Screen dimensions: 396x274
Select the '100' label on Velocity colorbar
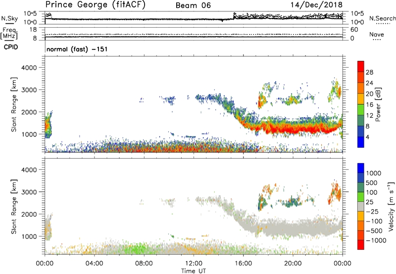point(372,192)
